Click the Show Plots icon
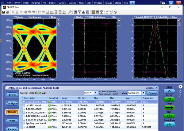 pos(169,124)
